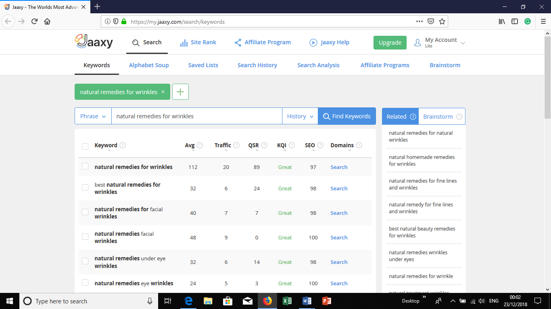Click help icon beside QSR column
The image size is (551, 309).
point(264,145)
